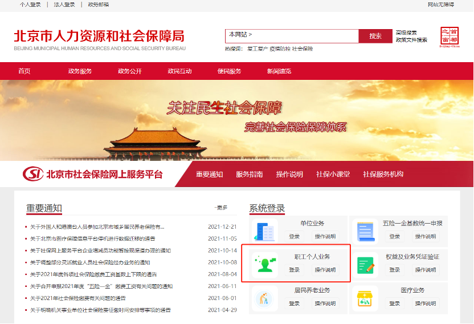Viewport: 474px width, 324px height.
Task: Open 高级搜索 advanced search link
Action: 406,33
